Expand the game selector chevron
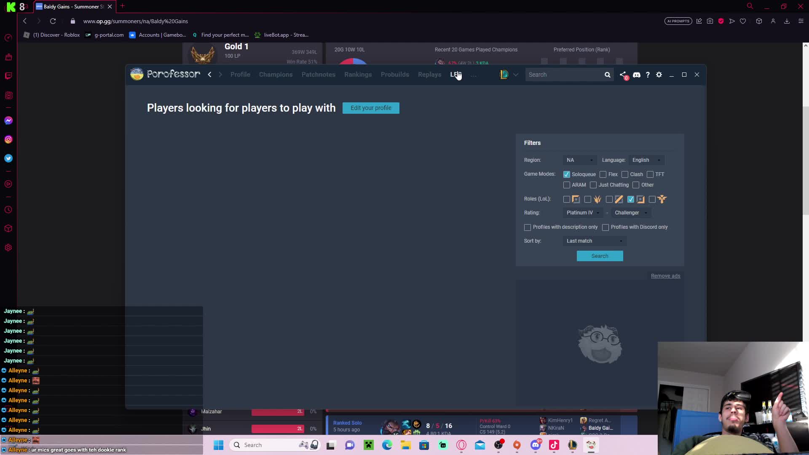This screenshot has width=809, height=455. coord(516,75)
